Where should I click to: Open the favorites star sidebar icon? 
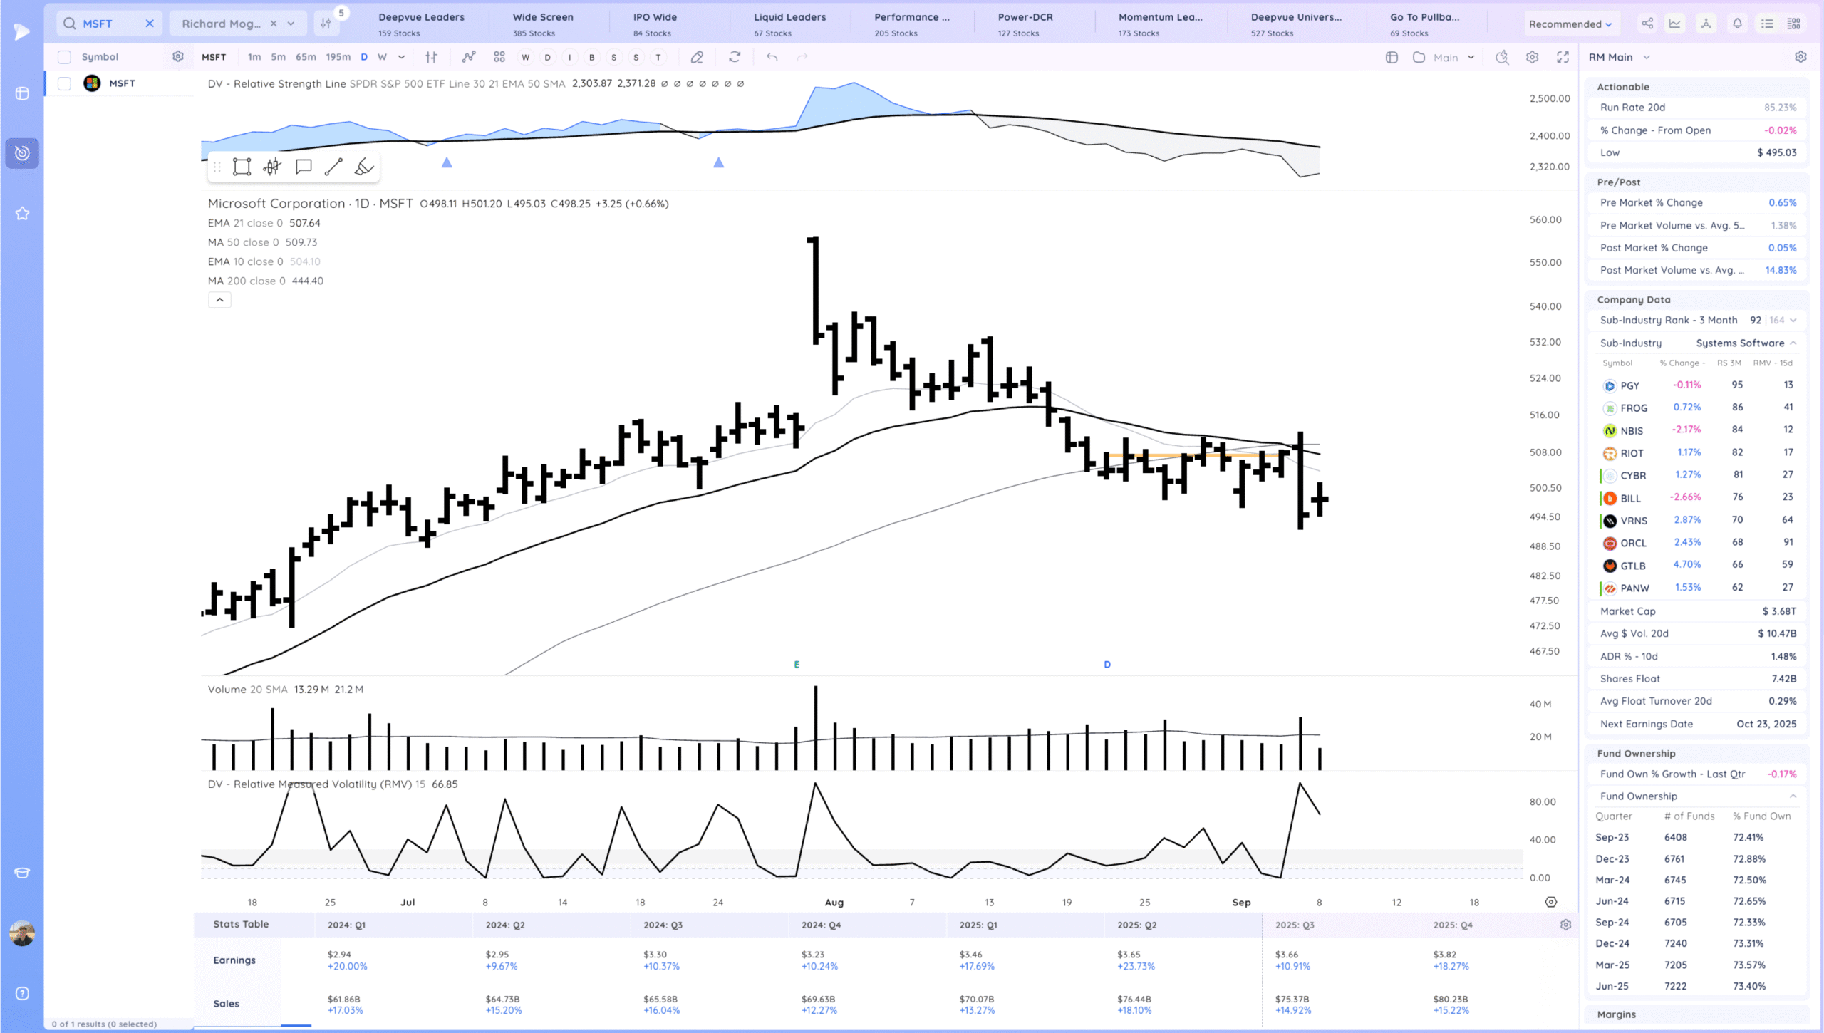22,213
